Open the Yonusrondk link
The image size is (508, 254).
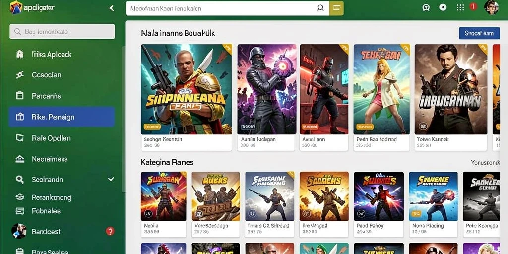coord(485,162)
